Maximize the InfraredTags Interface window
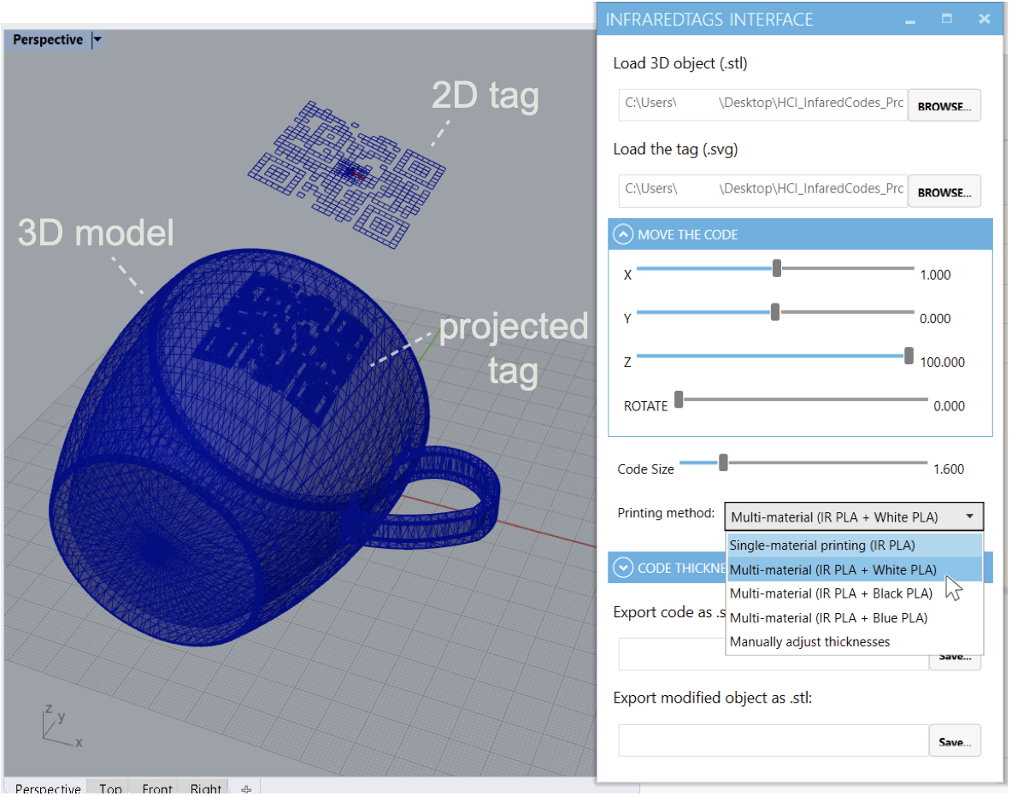Screen dimensions: 1012x796 pyautogui.click(x=947, y=20)
